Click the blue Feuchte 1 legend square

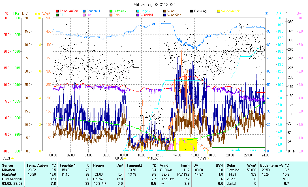tap(84, 11)
